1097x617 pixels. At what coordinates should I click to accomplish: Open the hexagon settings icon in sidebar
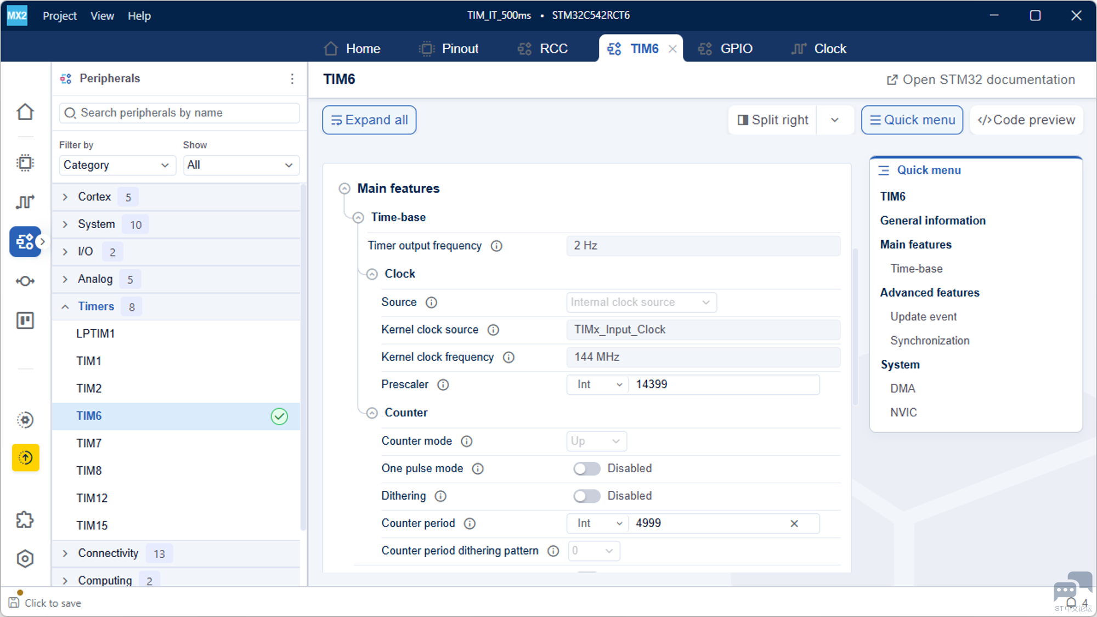click(25, 559)
